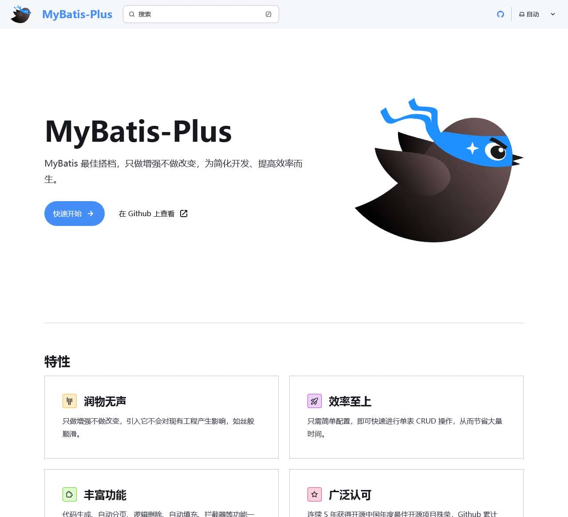Select the MyBatis-Plus title in the navbar
Screen dimensions: 568x517
(x=77, y=14)
